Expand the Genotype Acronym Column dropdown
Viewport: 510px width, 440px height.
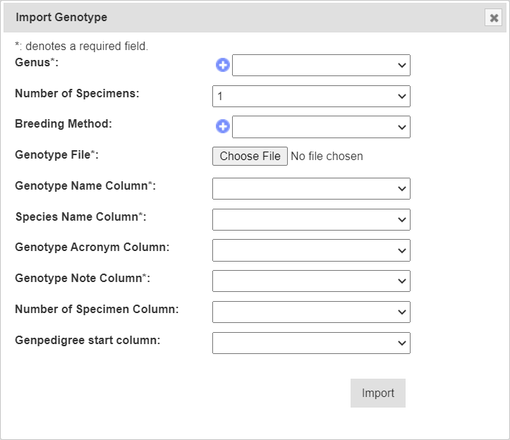pos(311,250)
